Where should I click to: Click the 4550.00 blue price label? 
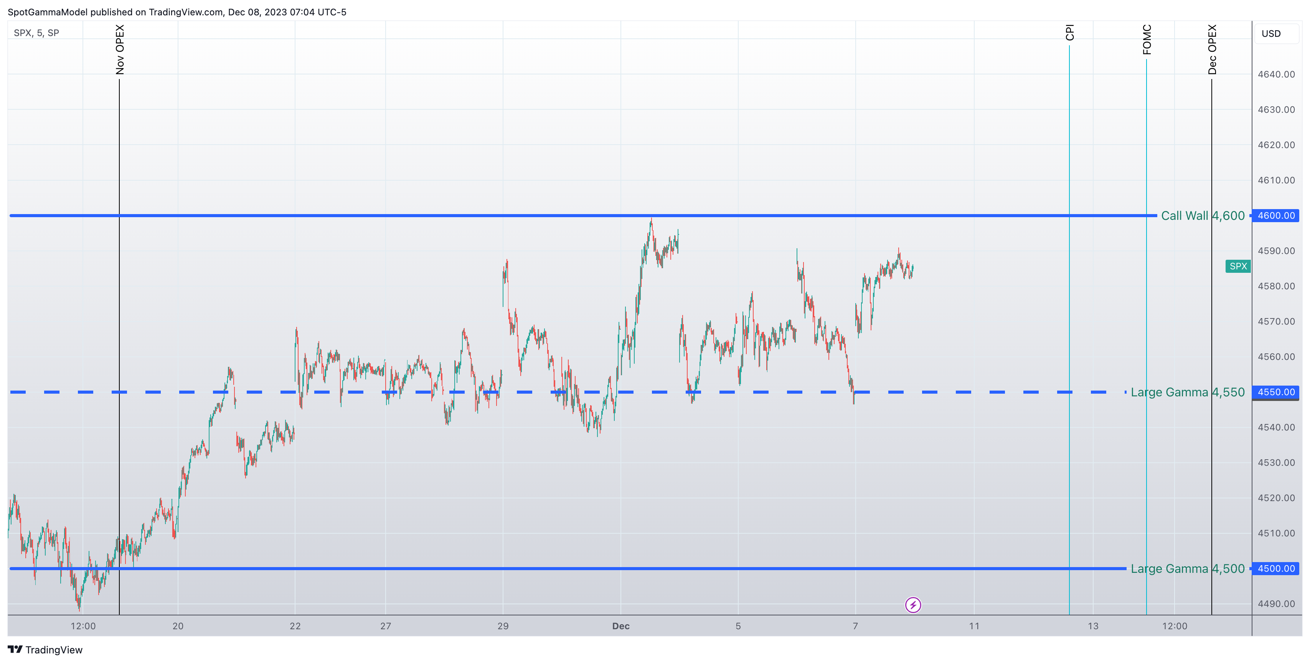1275,392
